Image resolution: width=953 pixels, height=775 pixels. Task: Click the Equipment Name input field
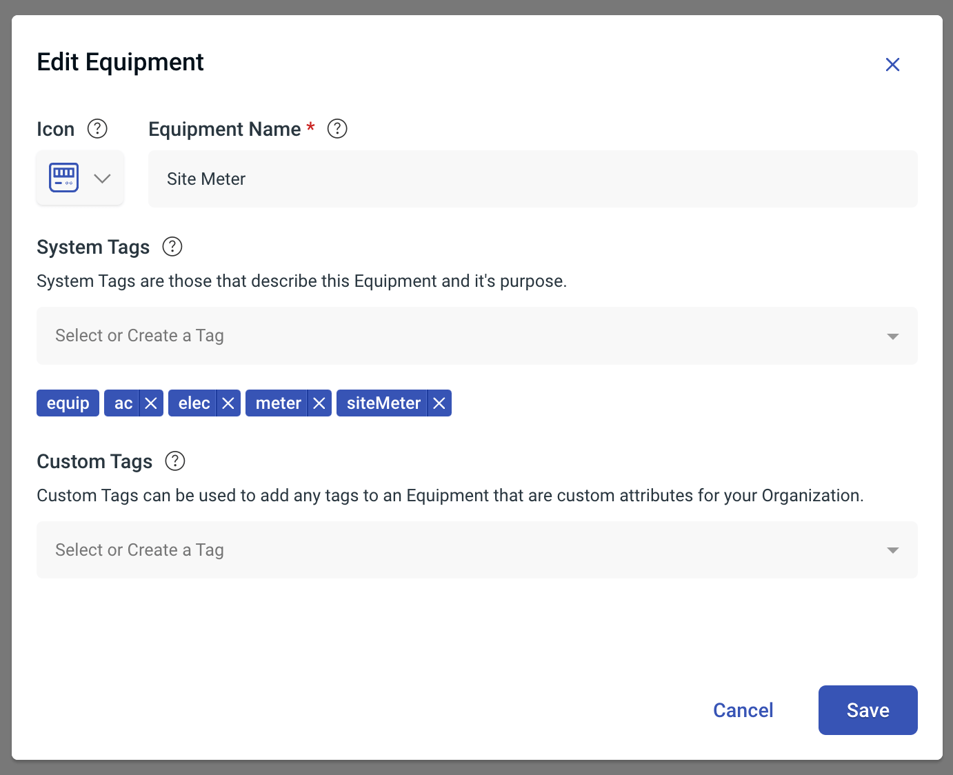[x=532, y=179]
